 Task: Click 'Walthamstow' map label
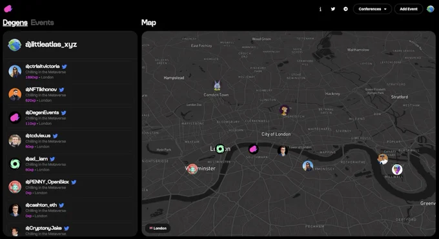[358, 50]
